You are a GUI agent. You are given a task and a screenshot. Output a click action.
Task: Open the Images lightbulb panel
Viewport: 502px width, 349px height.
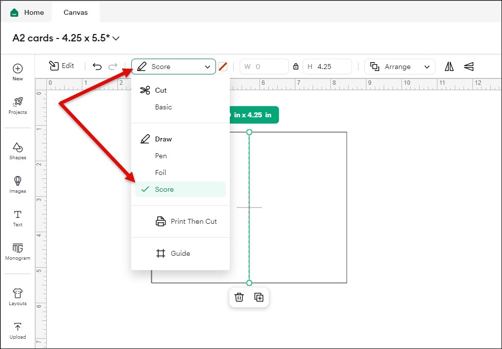coord(18,181)
